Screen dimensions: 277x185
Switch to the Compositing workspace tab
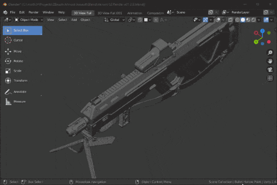click(x=155, y=13)
